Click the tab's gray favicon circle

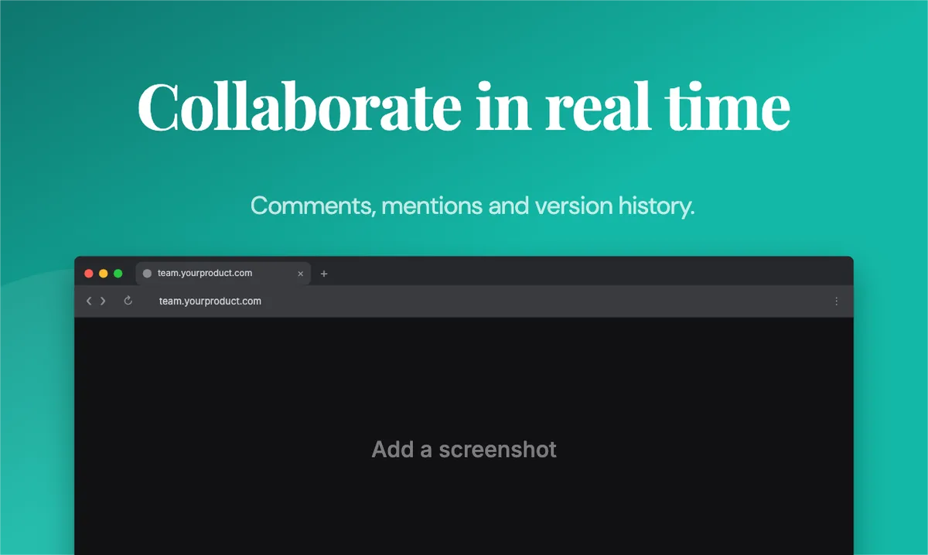147,274
